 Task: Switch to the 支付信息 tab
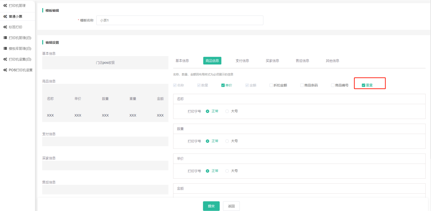pyautogui.click(x=242, y=61)
